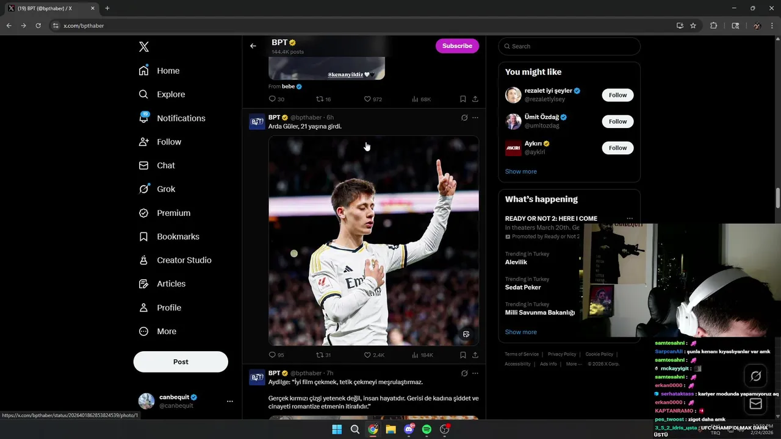The height and width of the screenshot is (439, 781).
Task: Bookmark the top post with 972 likes
Action: click(463, 99)
